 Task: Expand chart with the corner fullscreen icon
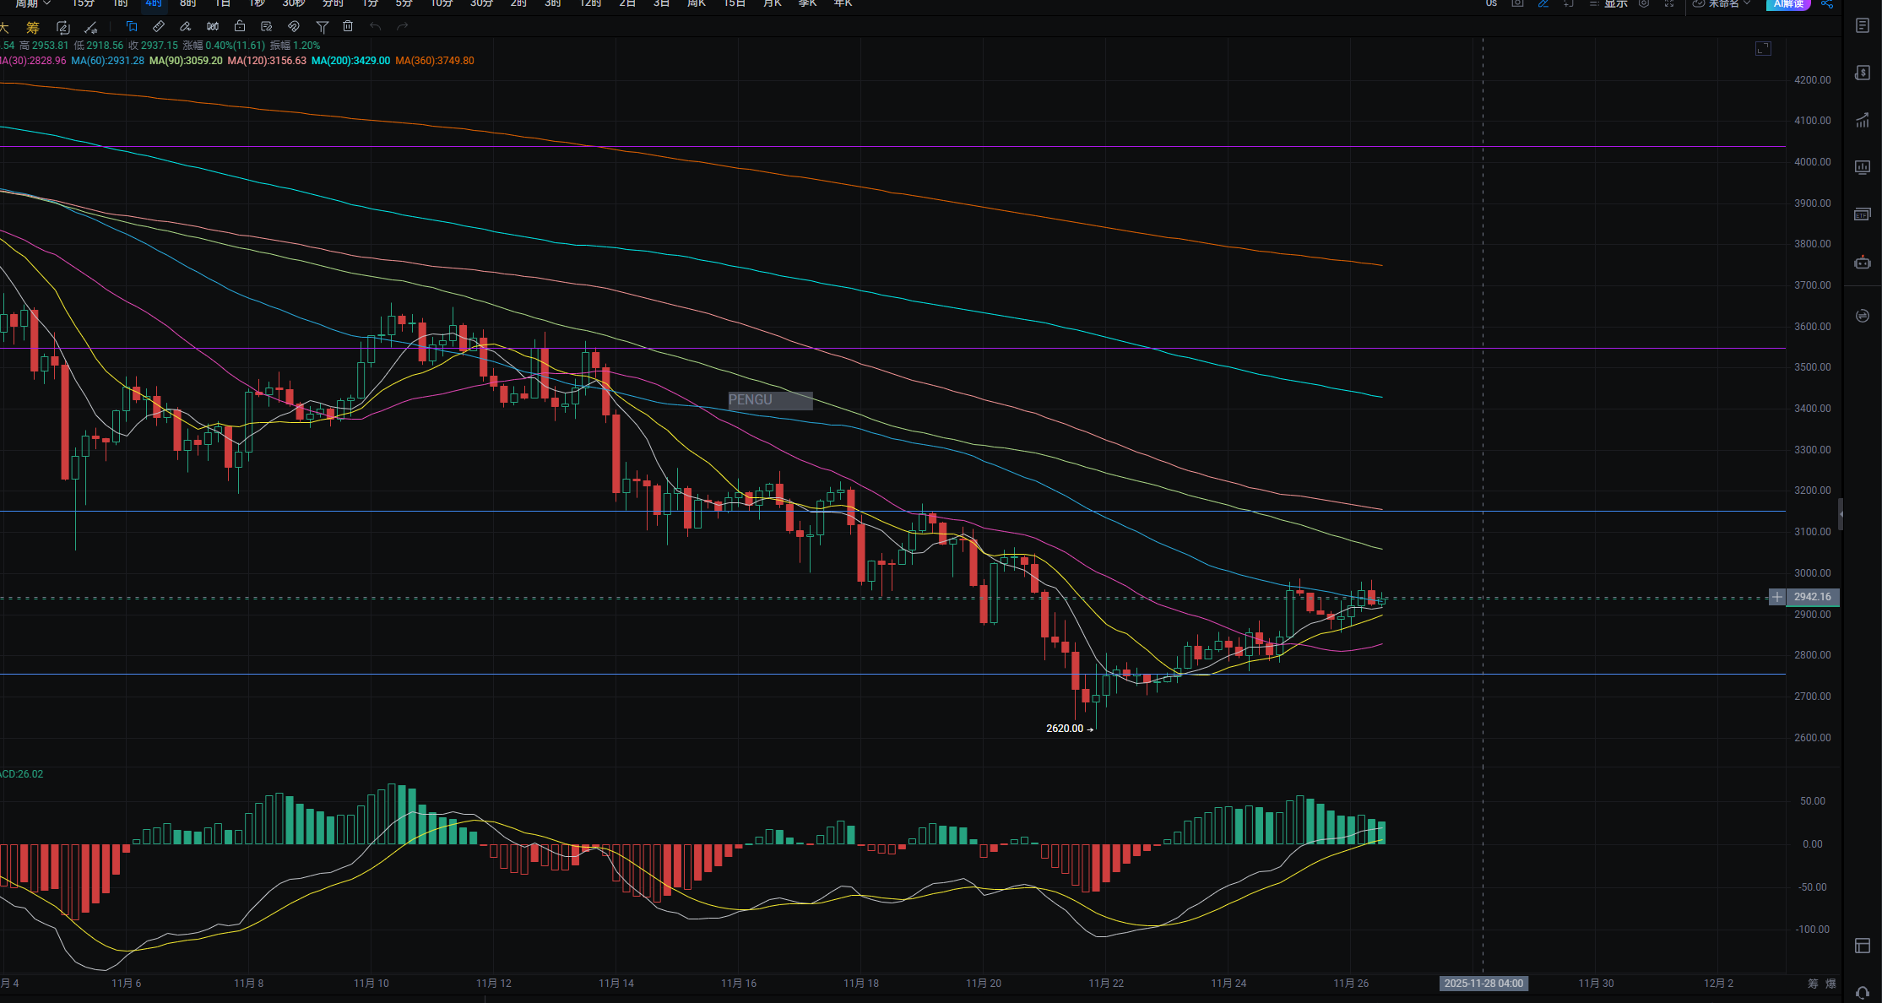(x=1763, y=49)
